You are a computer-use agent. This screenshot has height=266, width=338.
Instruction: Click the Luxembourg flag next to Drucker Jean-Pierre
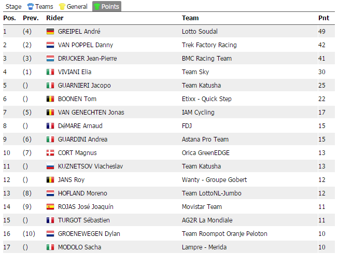(50, 59)
